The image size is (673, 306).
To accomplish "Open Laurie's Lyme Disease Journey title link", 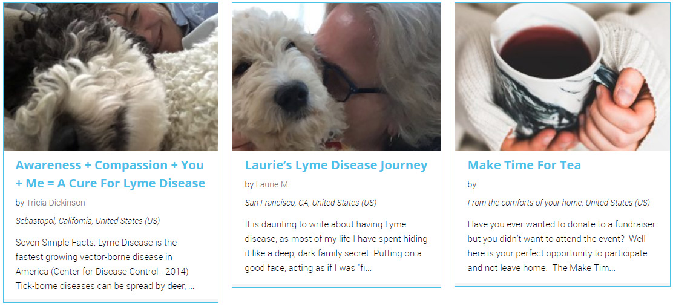I will point(336,165).
